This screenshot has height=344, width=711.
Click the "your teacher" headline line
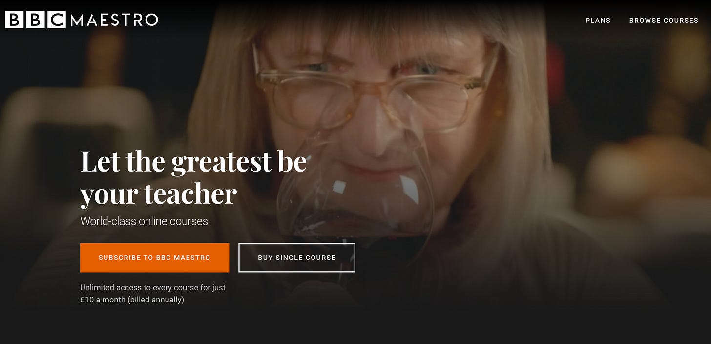click(x=159, y=194)
